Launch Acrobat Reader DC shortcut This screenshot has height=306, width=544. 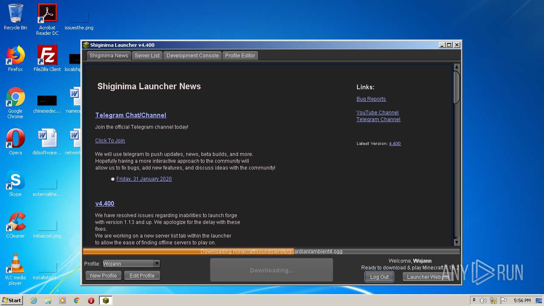pos(47,19)
